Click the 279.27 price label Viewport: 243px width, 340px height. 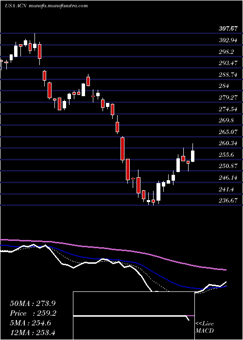click(x=228, y=98)
